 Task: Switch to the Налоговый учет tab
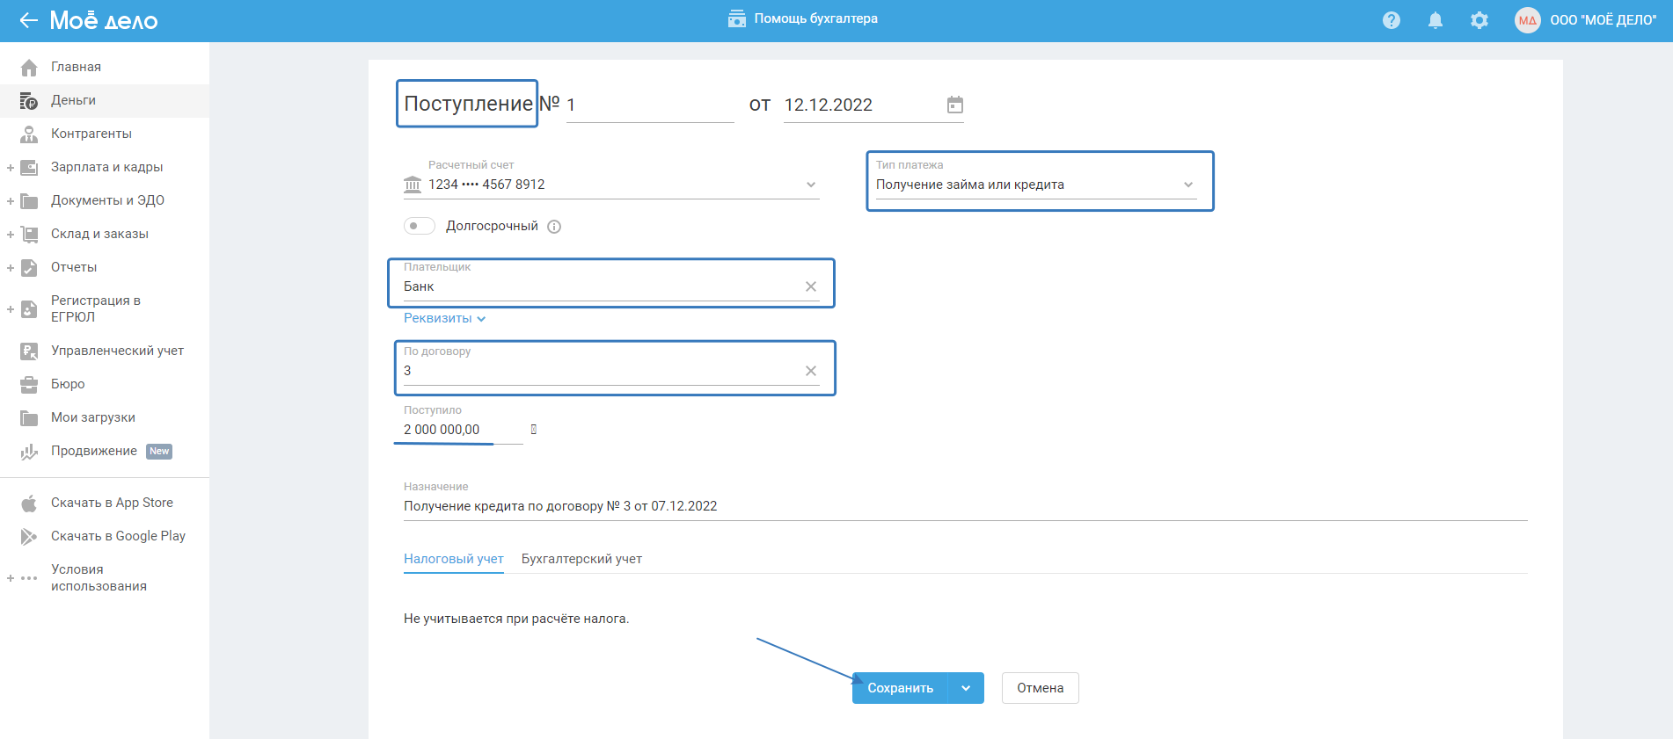pos(454,559)
